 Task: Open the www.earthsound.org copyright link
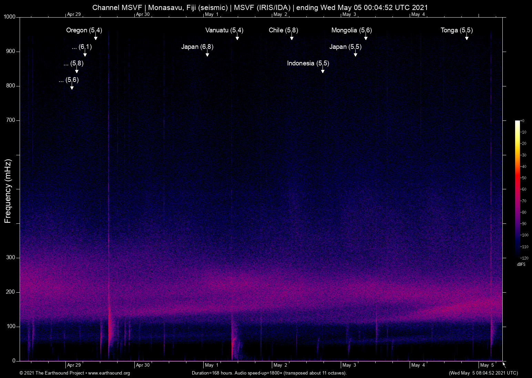(x=109, y=373)
